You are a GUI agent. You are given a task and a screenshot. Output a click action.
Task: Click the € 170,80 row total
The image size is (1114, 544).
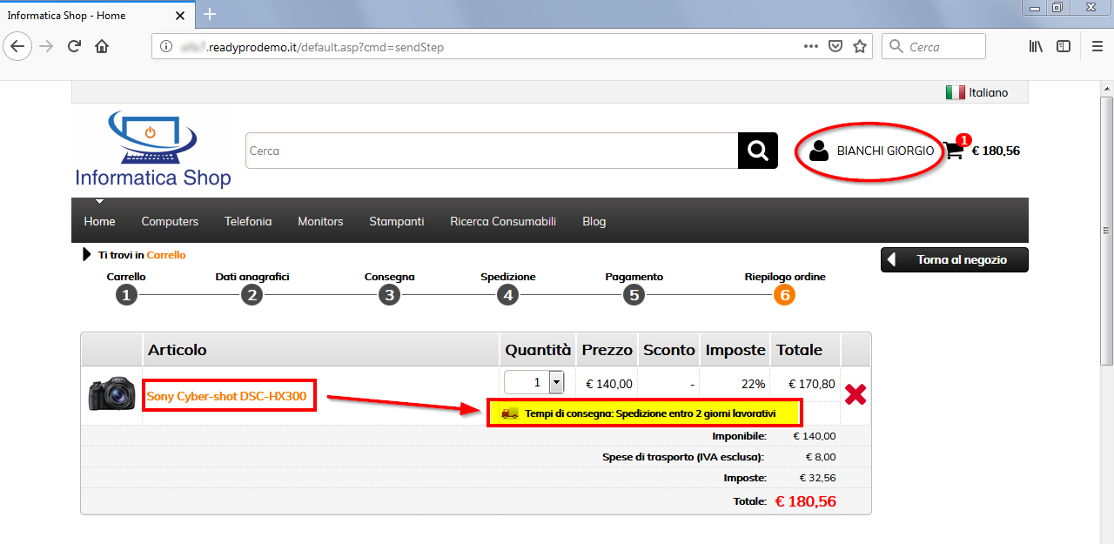pos(811,383)
